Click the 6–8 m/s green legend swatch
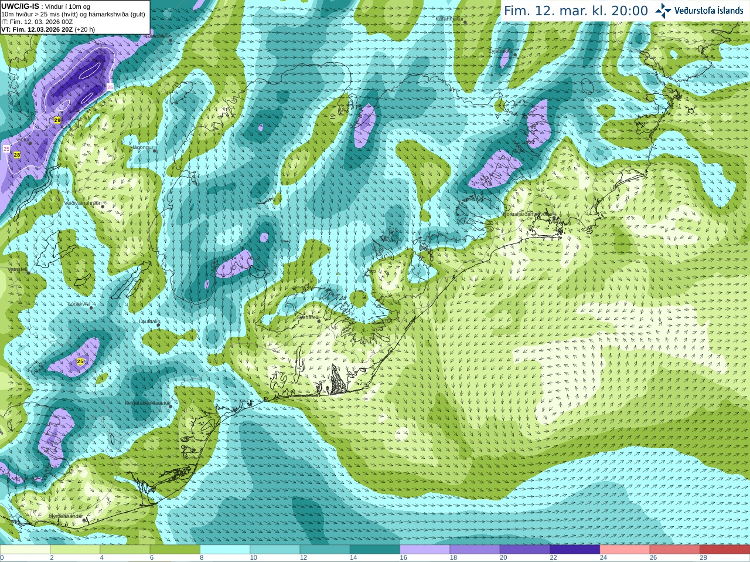Viewport: 750px width, 562px height. tap(175, 550)
